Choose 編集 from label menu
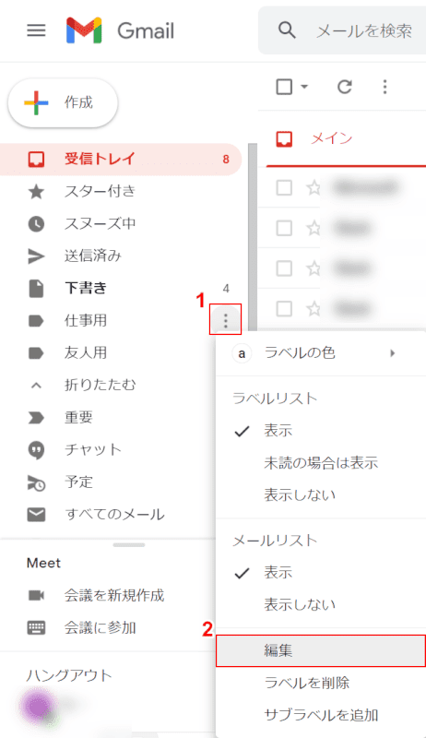 coord(321,650)
